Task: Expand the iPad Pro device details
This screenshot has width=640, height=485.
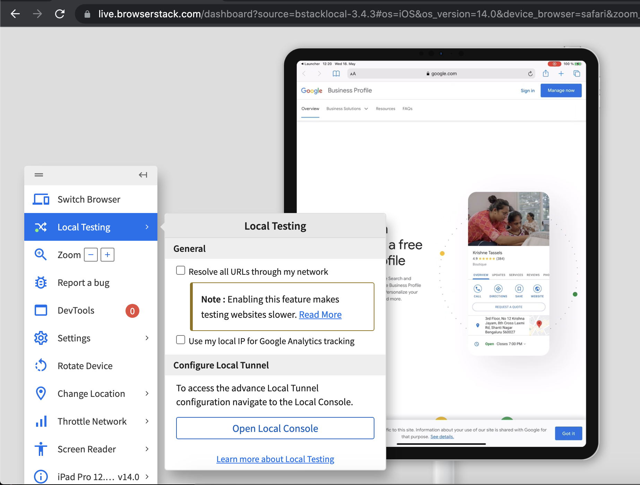Action: [x=147, y=476]
